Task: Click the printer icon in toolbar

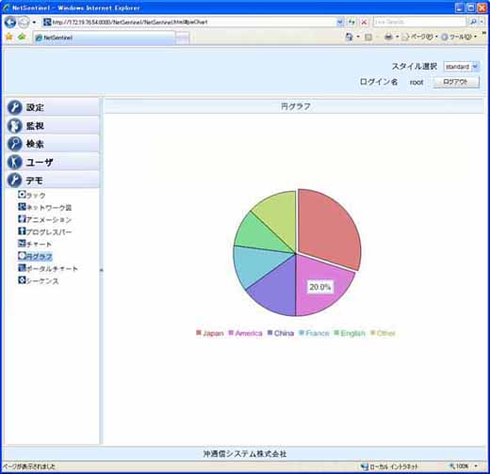Action: tap(388, 37)
